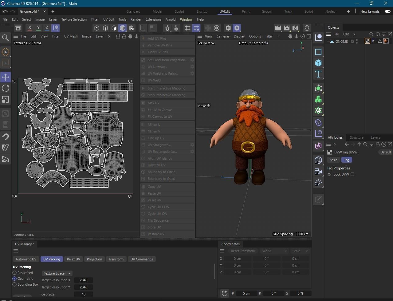Switch to the Paint layout tab
The width and height of the screenshot is (393, 301).
(246, 11)
